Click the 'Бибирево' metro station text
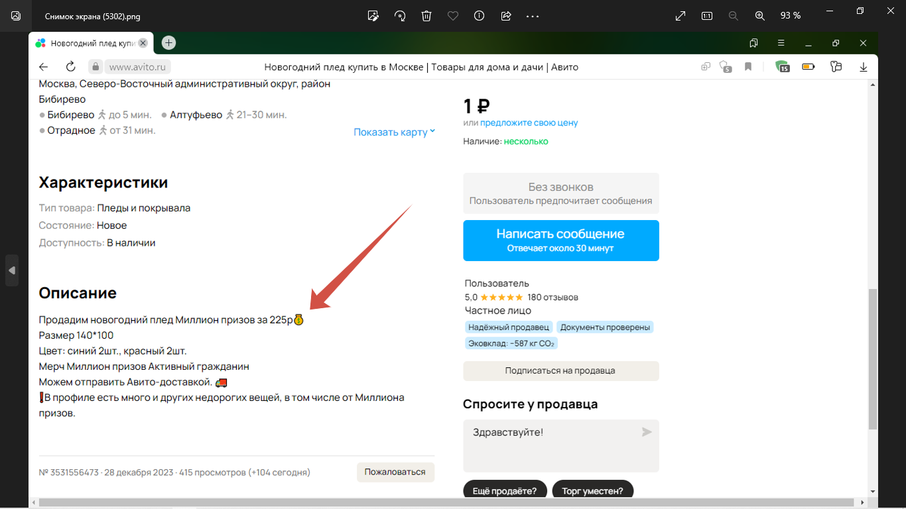 (71, 115)
